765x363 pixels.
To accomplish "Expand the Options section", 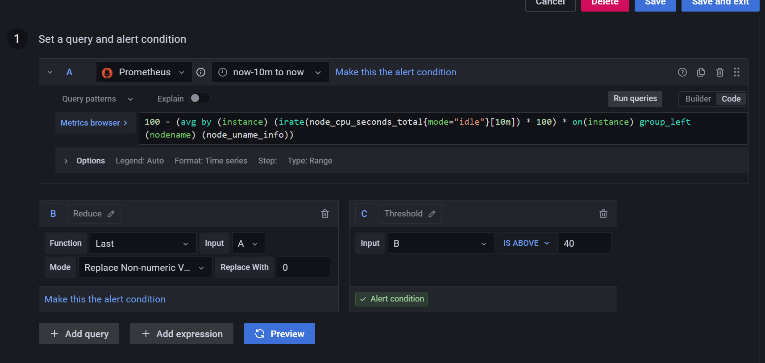I will coord(66,161).
